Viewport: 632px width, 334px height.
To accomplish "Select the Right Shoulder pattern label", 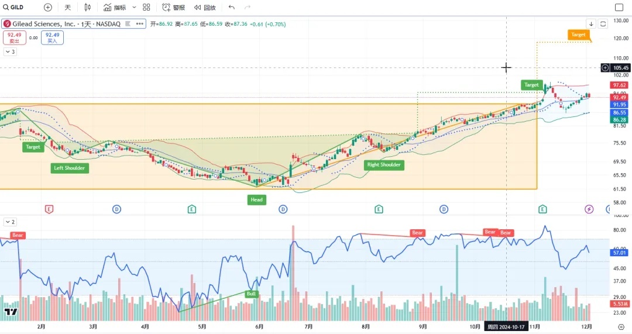I will pyautogui.click(x=384, y=165).
